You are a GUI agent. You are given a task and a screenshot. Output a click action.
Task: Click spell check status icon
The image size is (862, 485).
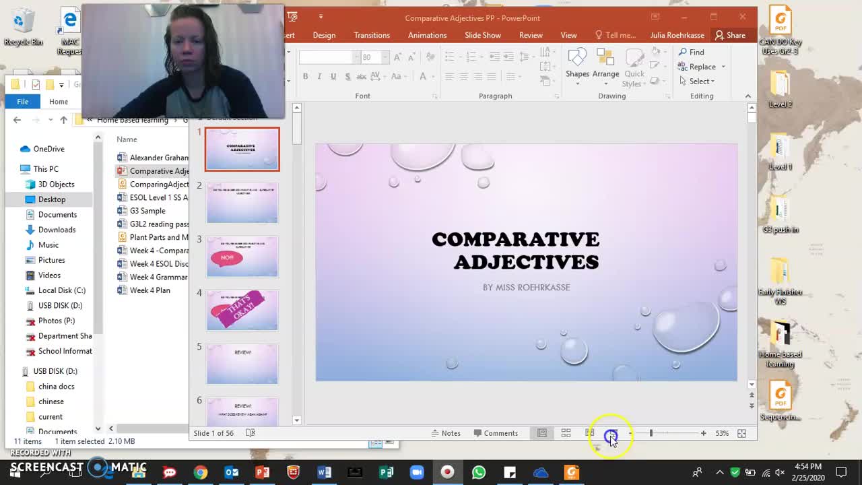(251, 433)
